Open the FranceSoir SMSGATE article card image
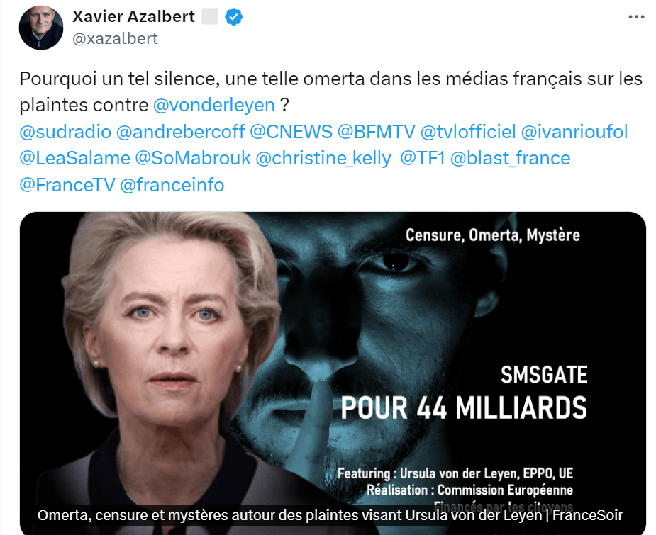 pos(333,372)
